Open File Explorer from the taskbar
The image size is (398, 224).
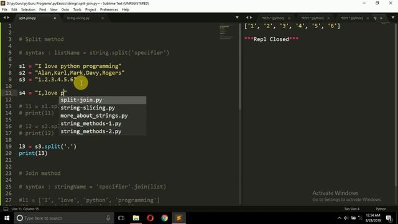136,218
